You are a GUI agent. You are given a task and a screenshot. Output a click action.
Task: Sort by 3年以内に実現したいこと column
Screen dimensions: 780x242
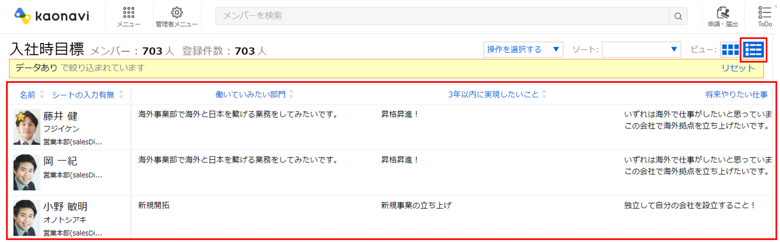point(493,94)
